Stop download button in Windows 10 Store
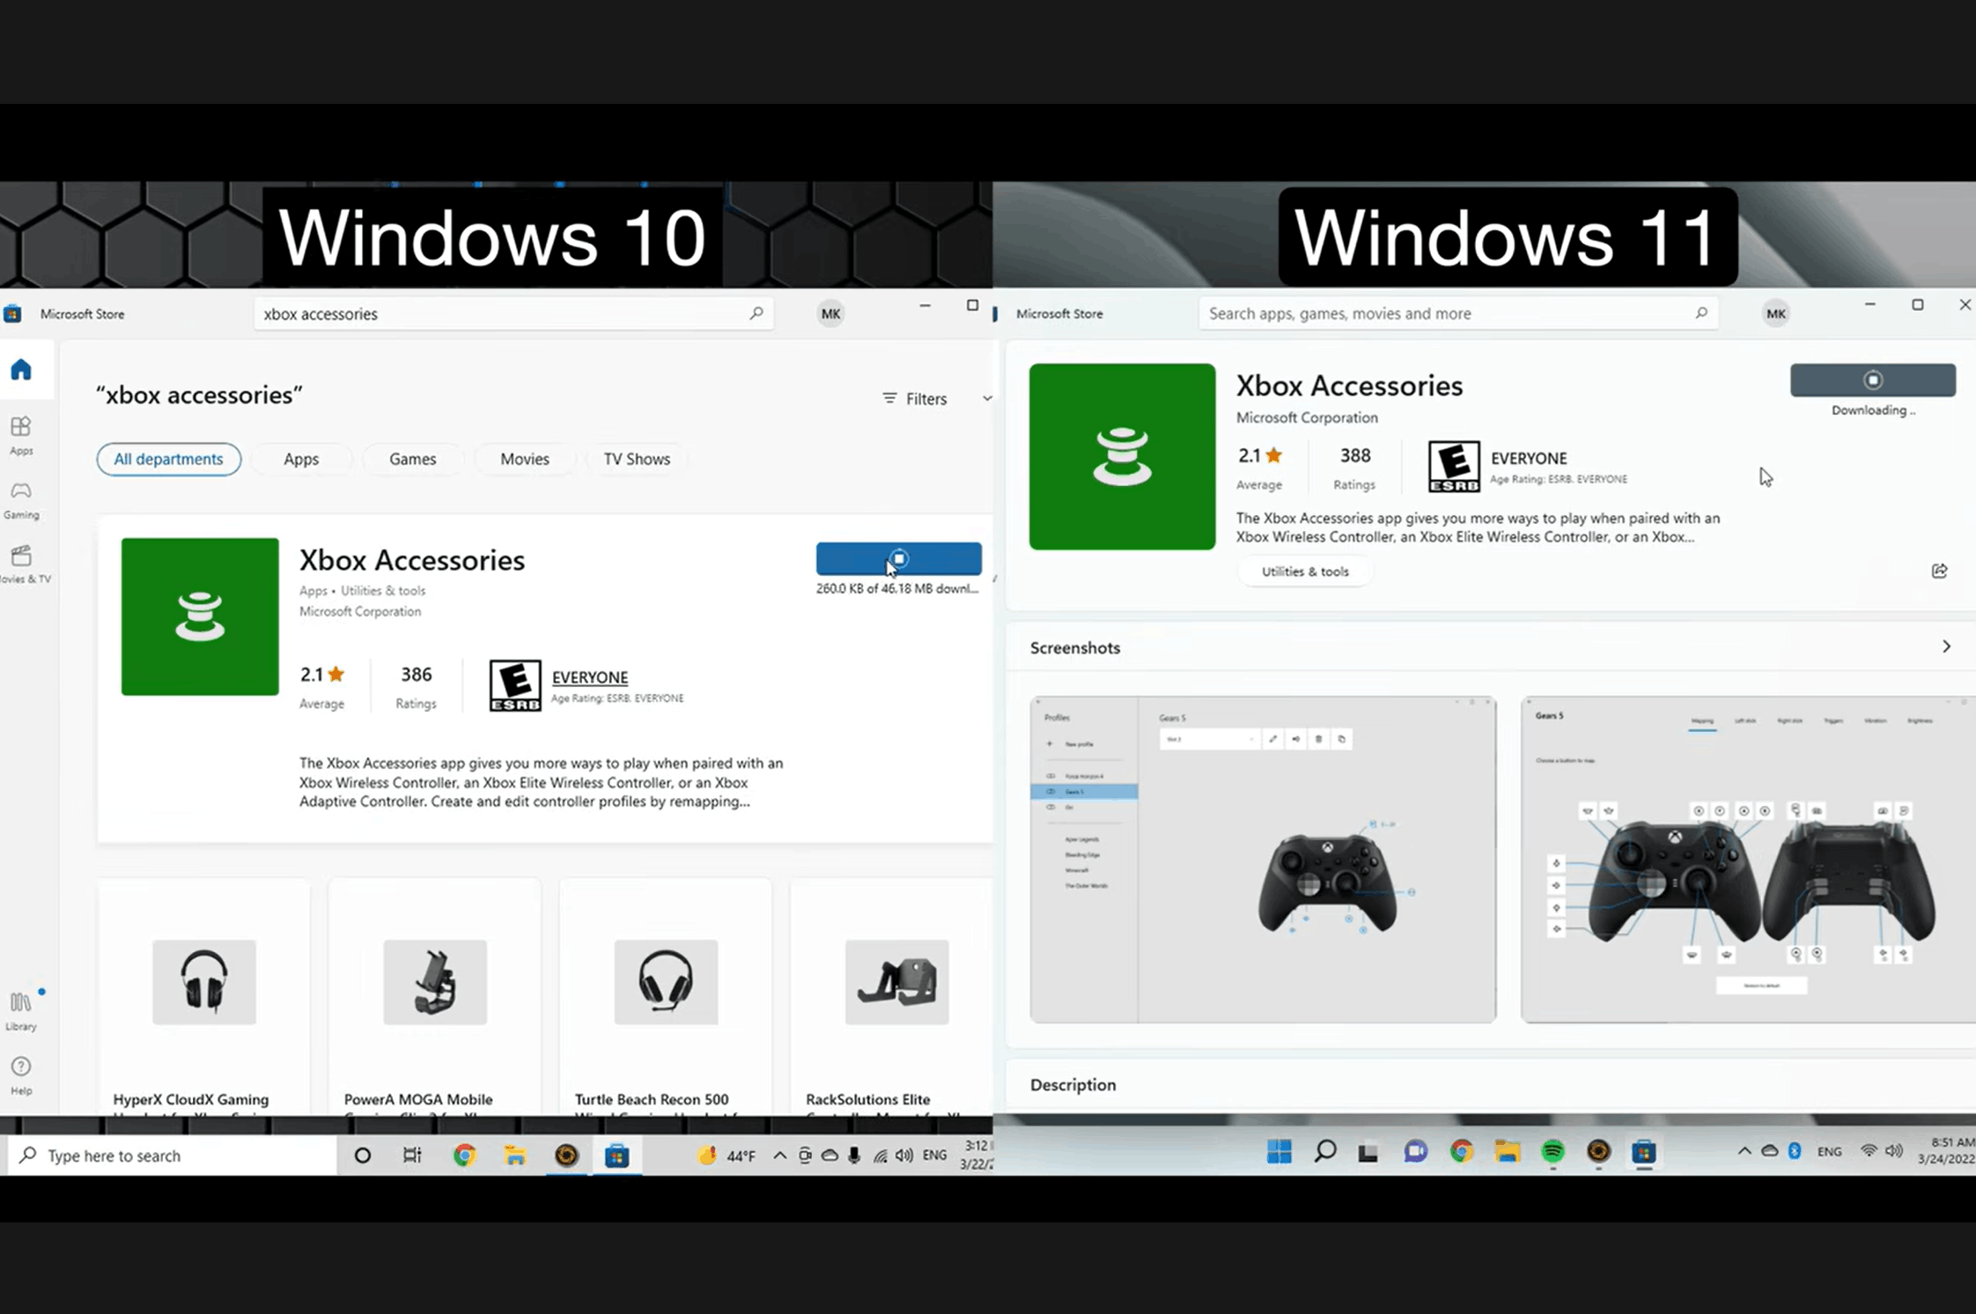 tap(898, 558)
